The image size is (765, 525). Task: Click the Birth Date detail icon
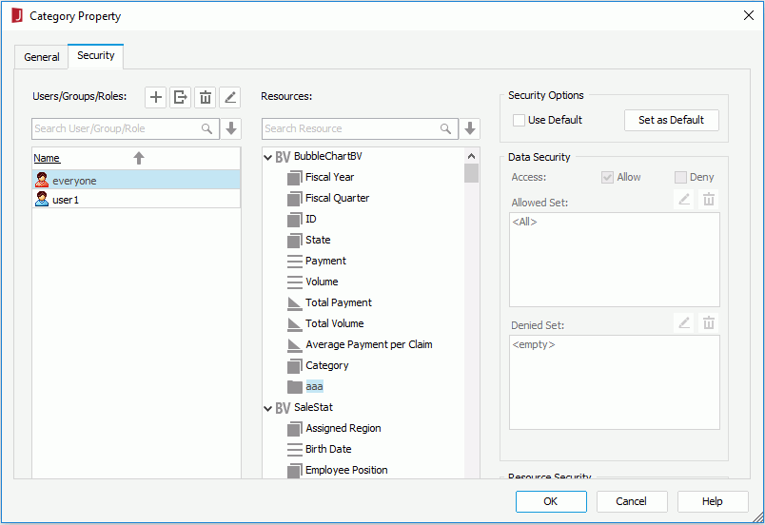point(294,450)
